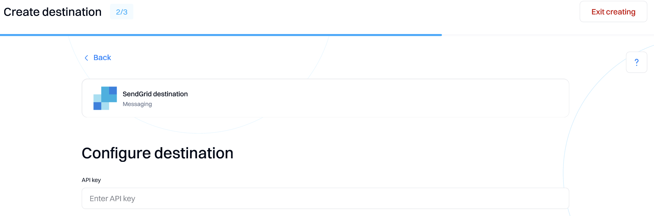Focus the Enter API key input field

pos(325,199)
